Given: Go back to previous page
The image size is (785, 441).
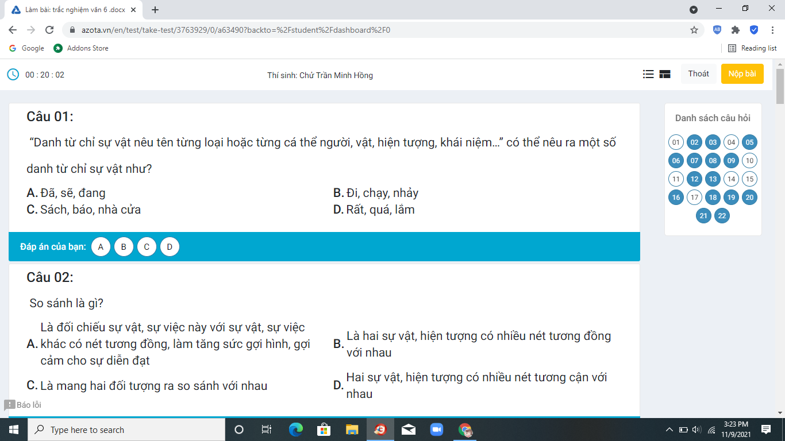Looking at the screenshot, I should pyautogui.click(x=13, y=30).
